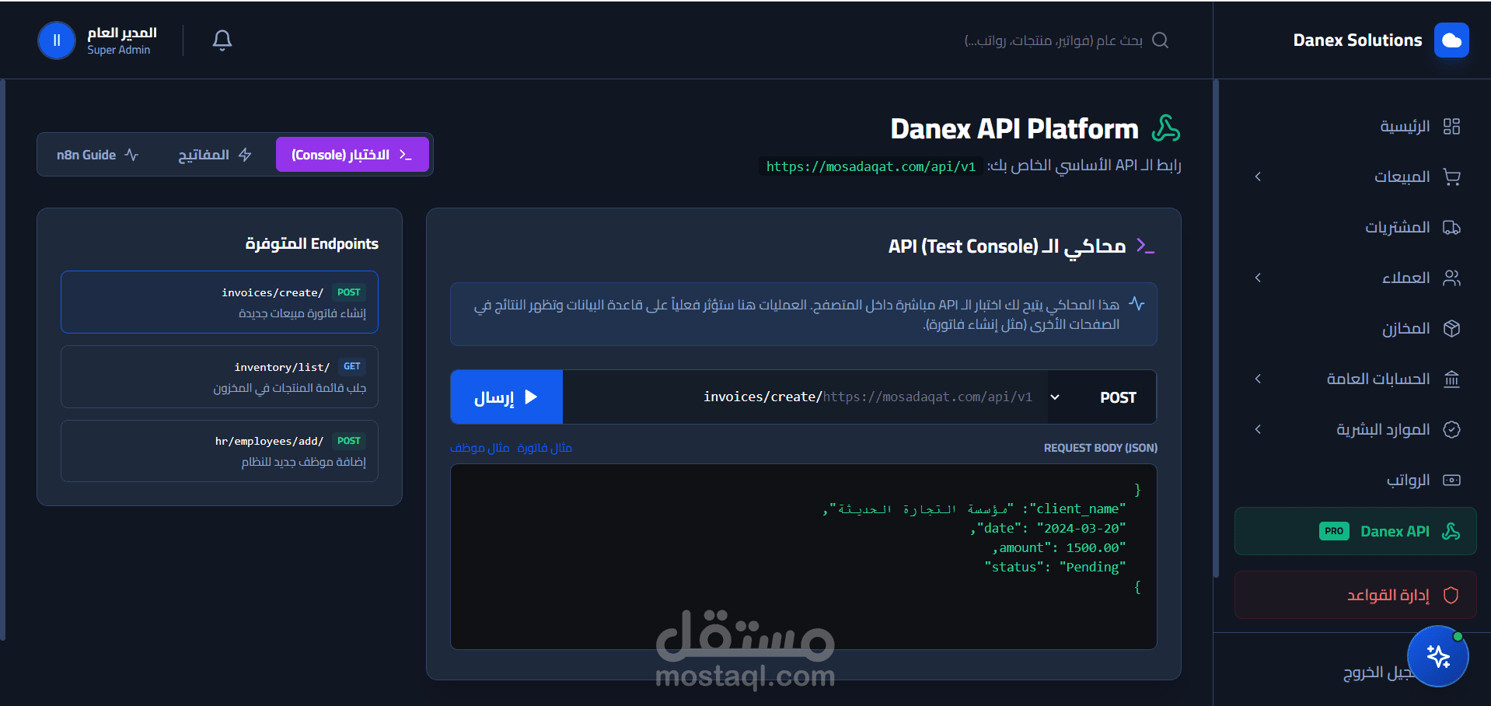The image size is (1491, 706).
Task: Switch to the n8n Guide tab
Action: tap(97, 155)
